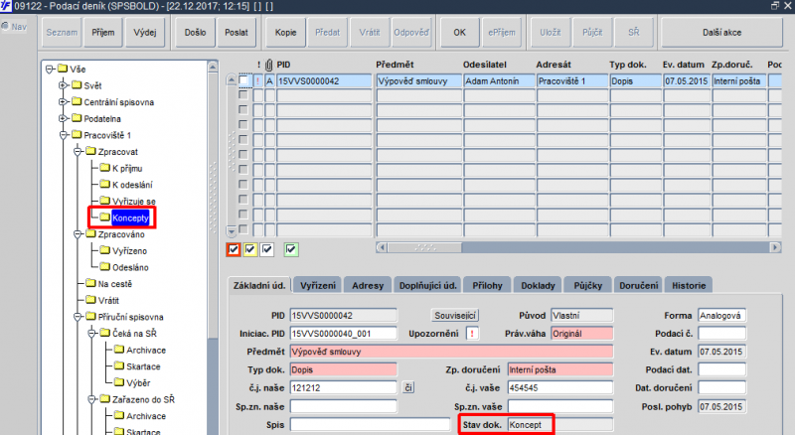Toggle the green filter checkbox
This screenshot has width=795, height=435.
[290, 249]
